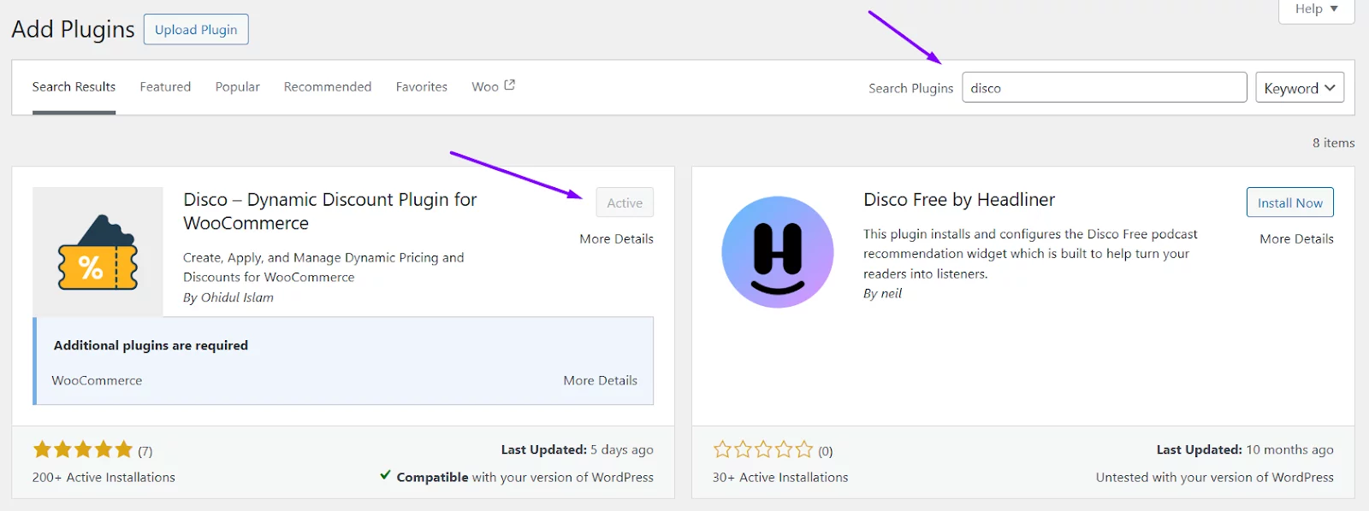
Task: Open More Details for Disco Free by Headliner
Action: (1296, 239)
